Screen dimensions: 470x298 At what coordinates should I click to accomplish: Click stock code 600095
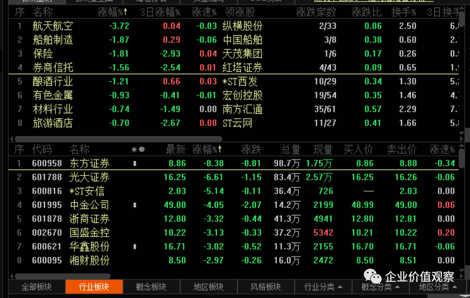pyautogui.click(x=47, y=260)
